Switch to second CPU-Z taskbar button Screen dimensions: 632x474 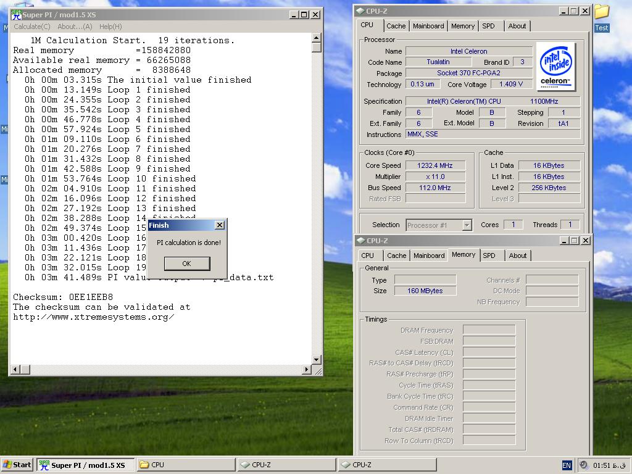point(388,465)
